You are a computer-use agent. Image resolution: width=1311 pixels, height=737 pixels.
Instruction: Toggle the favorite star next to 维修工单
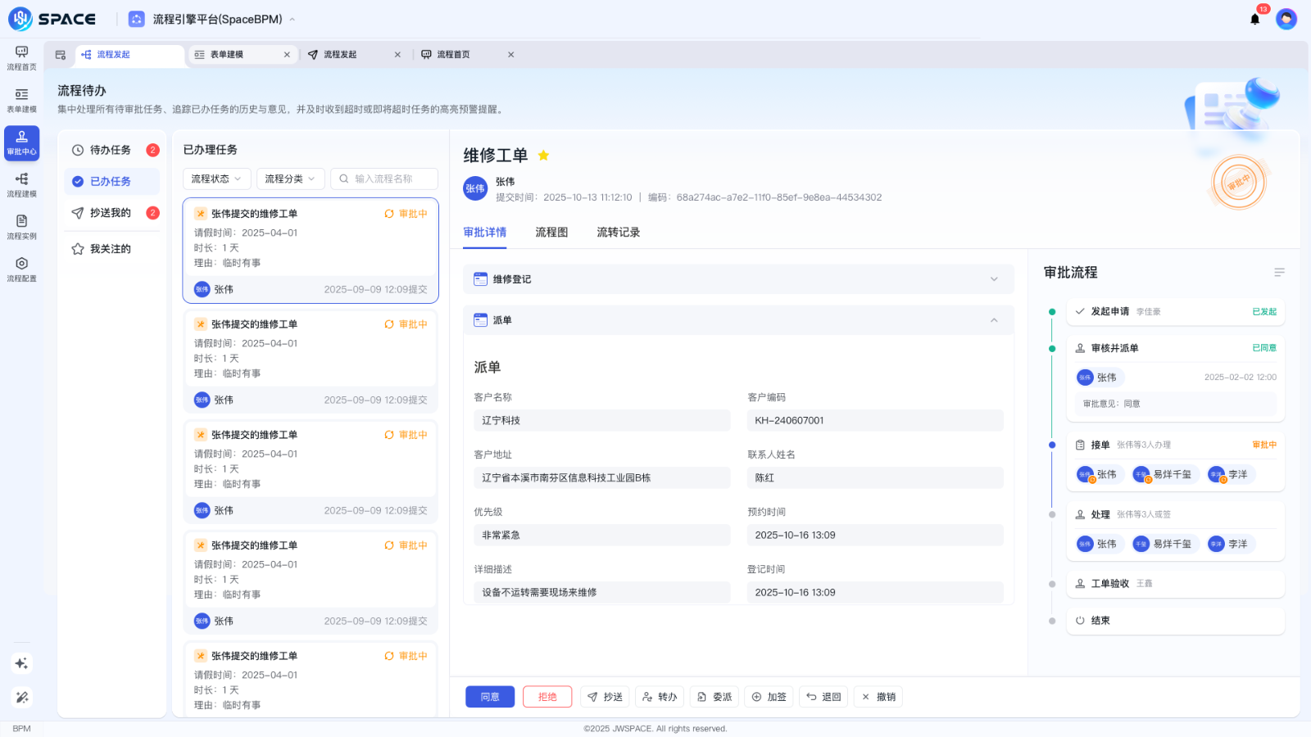543,155
